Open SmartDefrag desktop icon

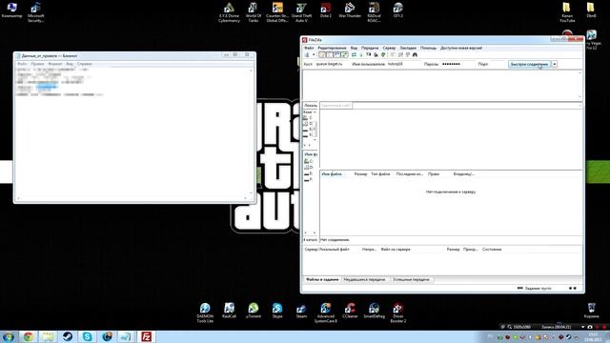(374, 311)
